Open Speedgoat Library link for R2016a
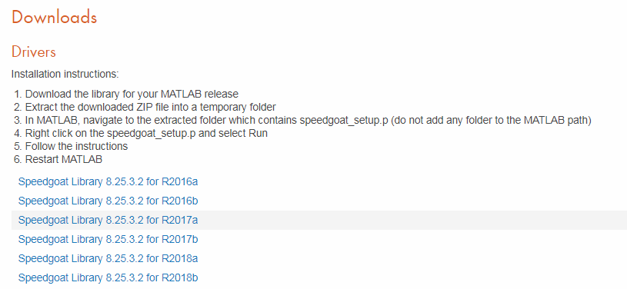 point(108,182)
